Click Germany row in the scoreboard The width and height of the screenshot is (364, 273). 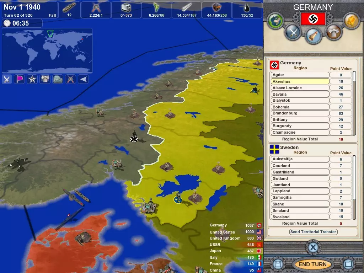coord(235,225)
